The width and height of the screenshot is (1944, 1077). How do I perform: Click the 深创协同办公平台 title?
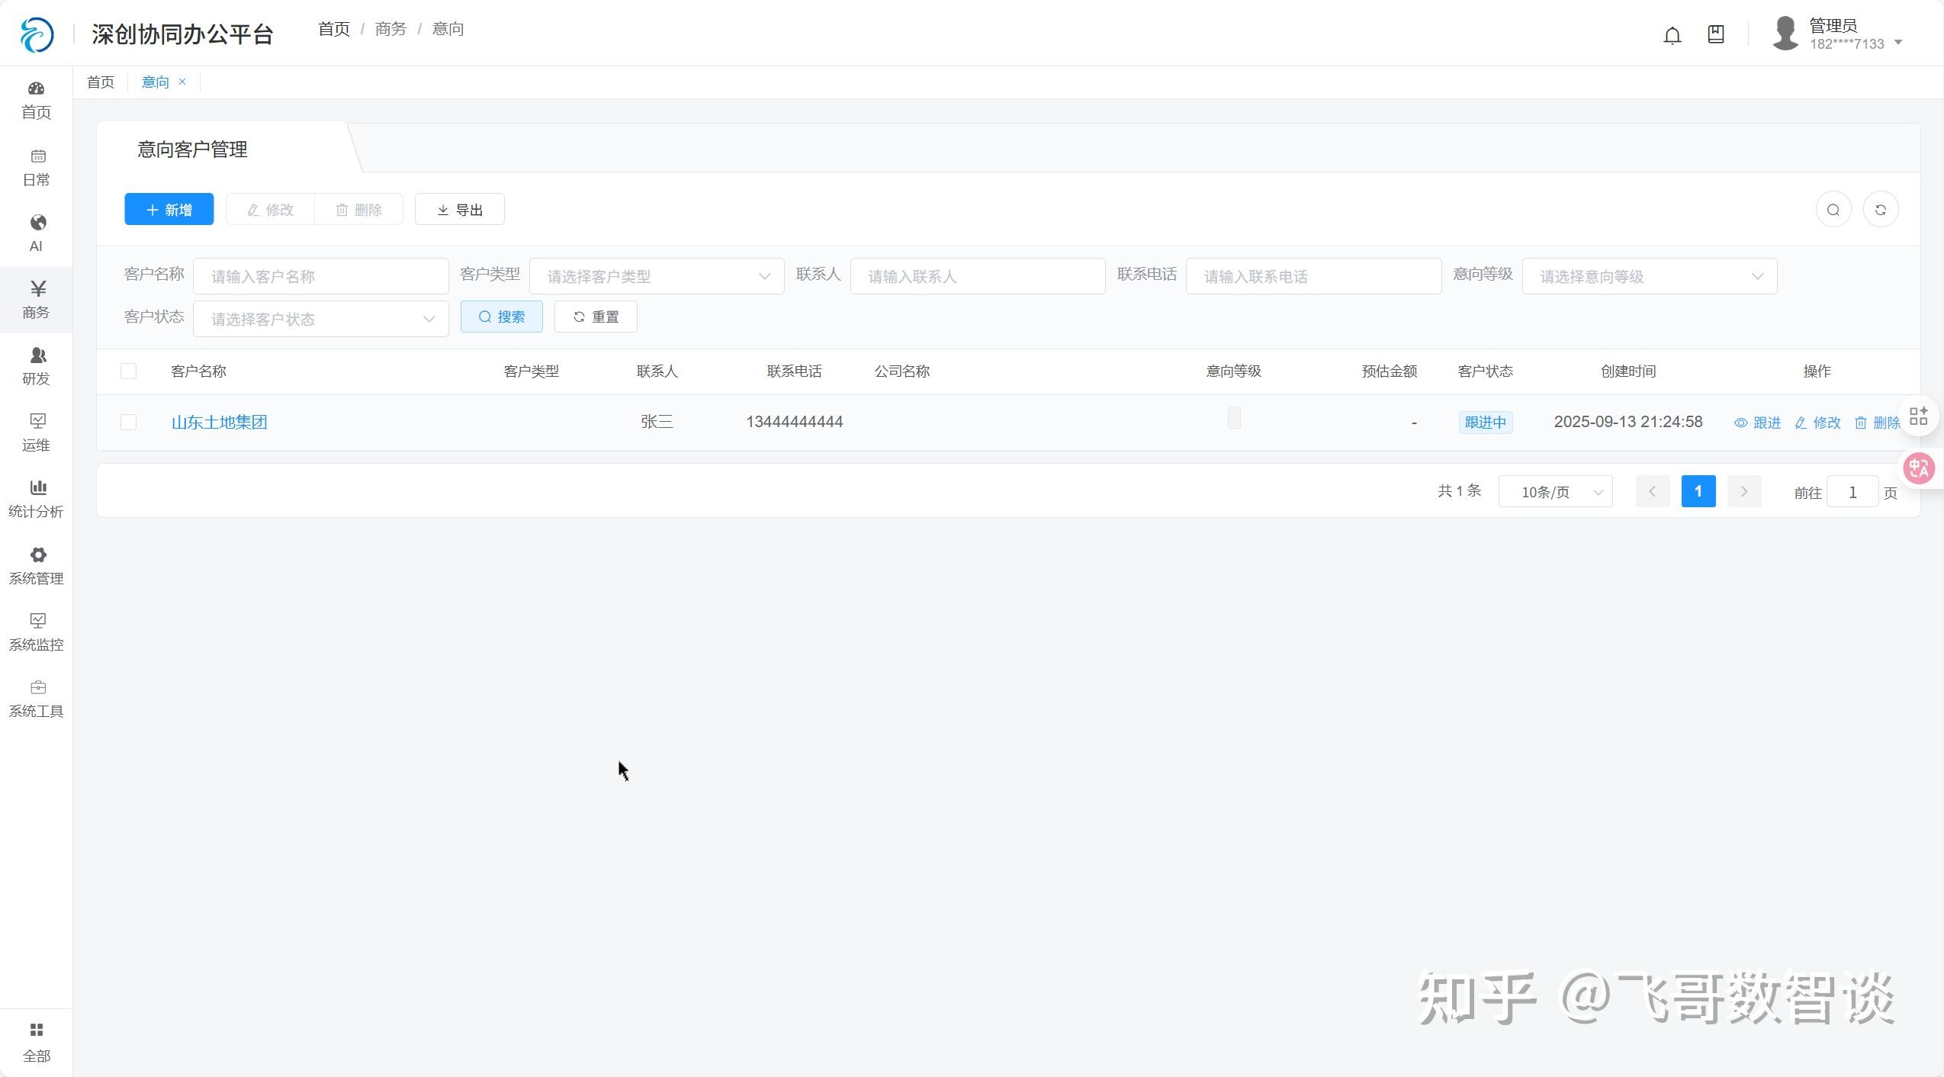(182, 34)
